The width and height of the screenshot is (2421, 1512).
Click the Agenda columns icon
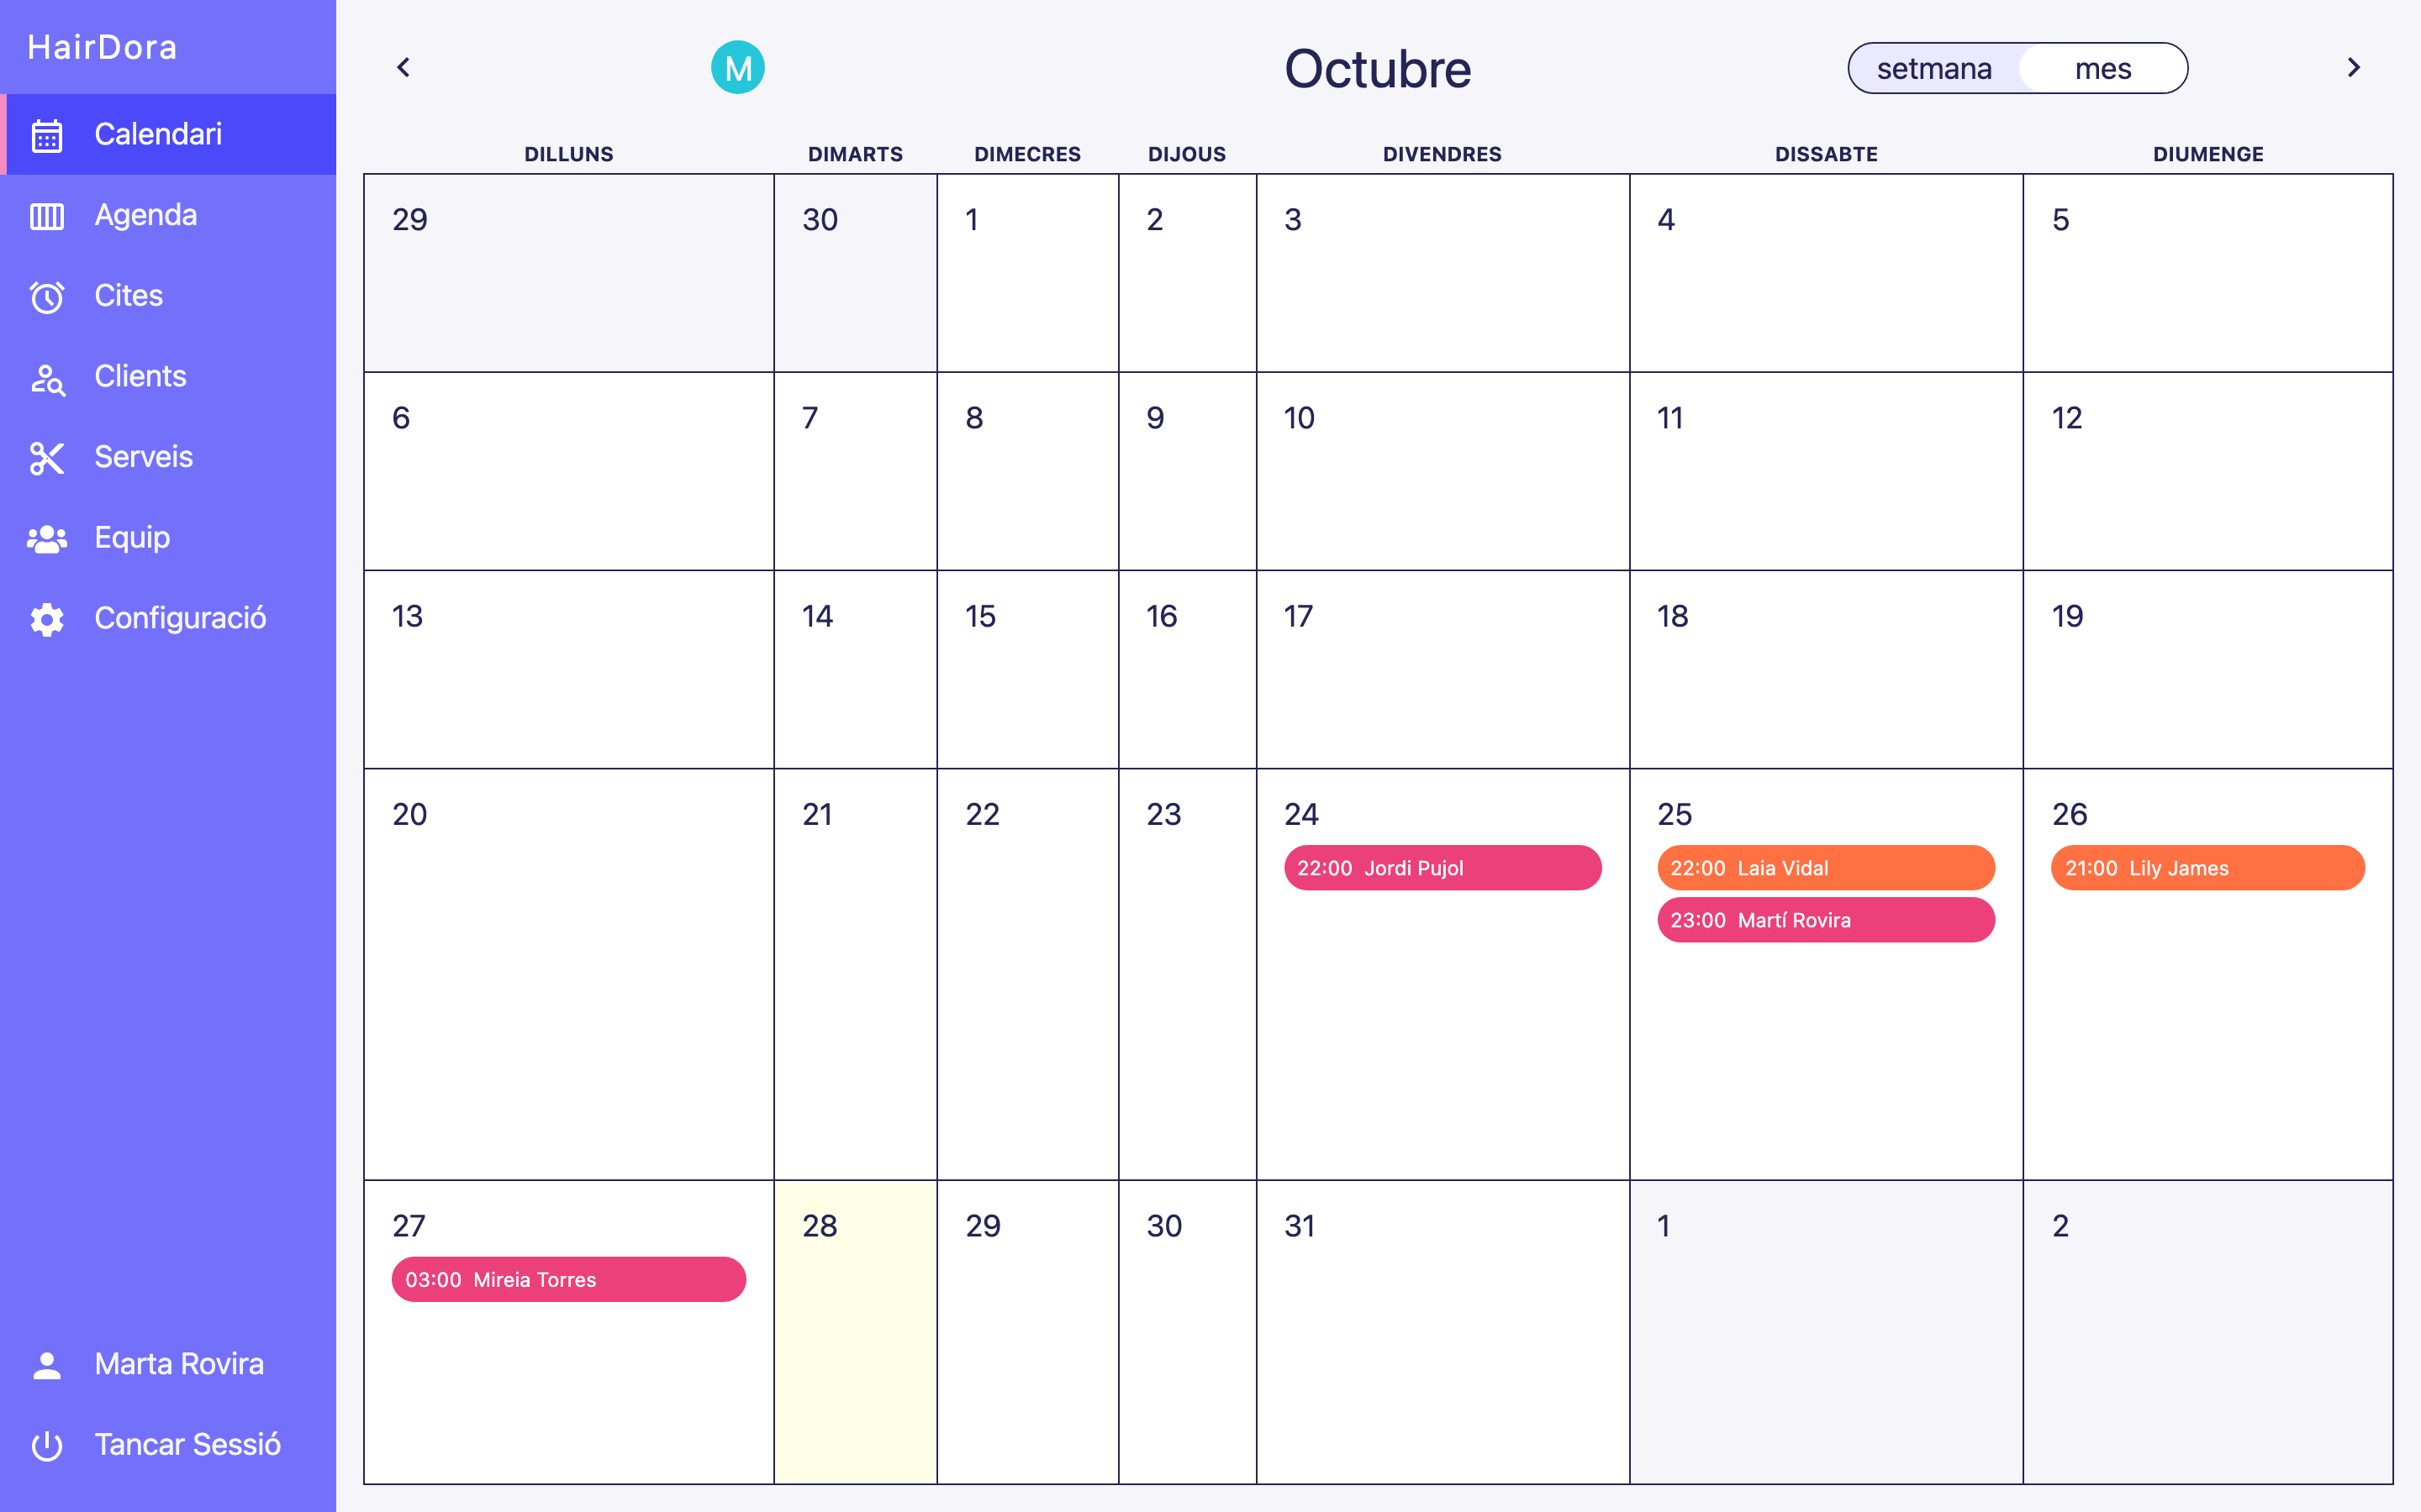pos(47,216)
